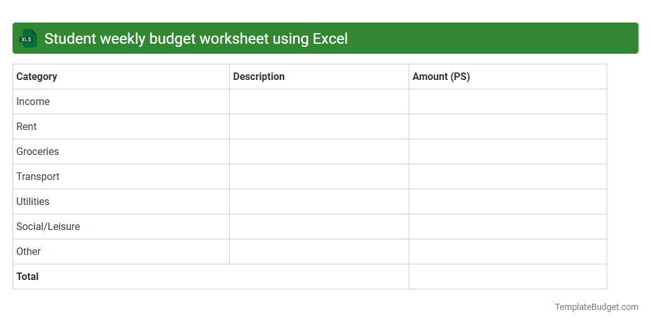This screenshot has width=651, height=325.
Task: Click the Amount cell in Transport row
Action: tap(508, 177)
